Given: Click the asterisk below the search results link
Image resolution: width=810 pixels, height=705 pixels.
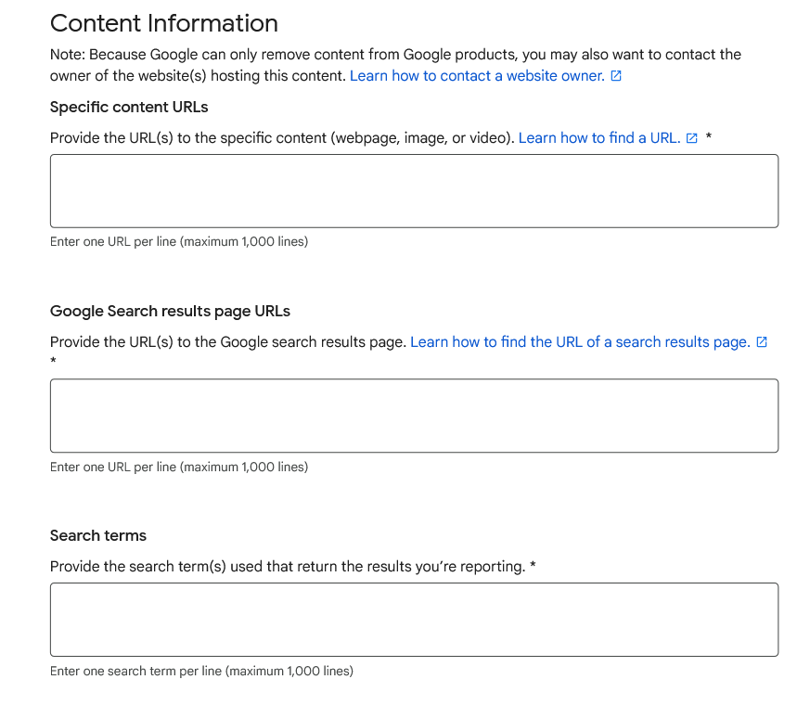Looking at the screenshot, I should (x=53, y=362).
